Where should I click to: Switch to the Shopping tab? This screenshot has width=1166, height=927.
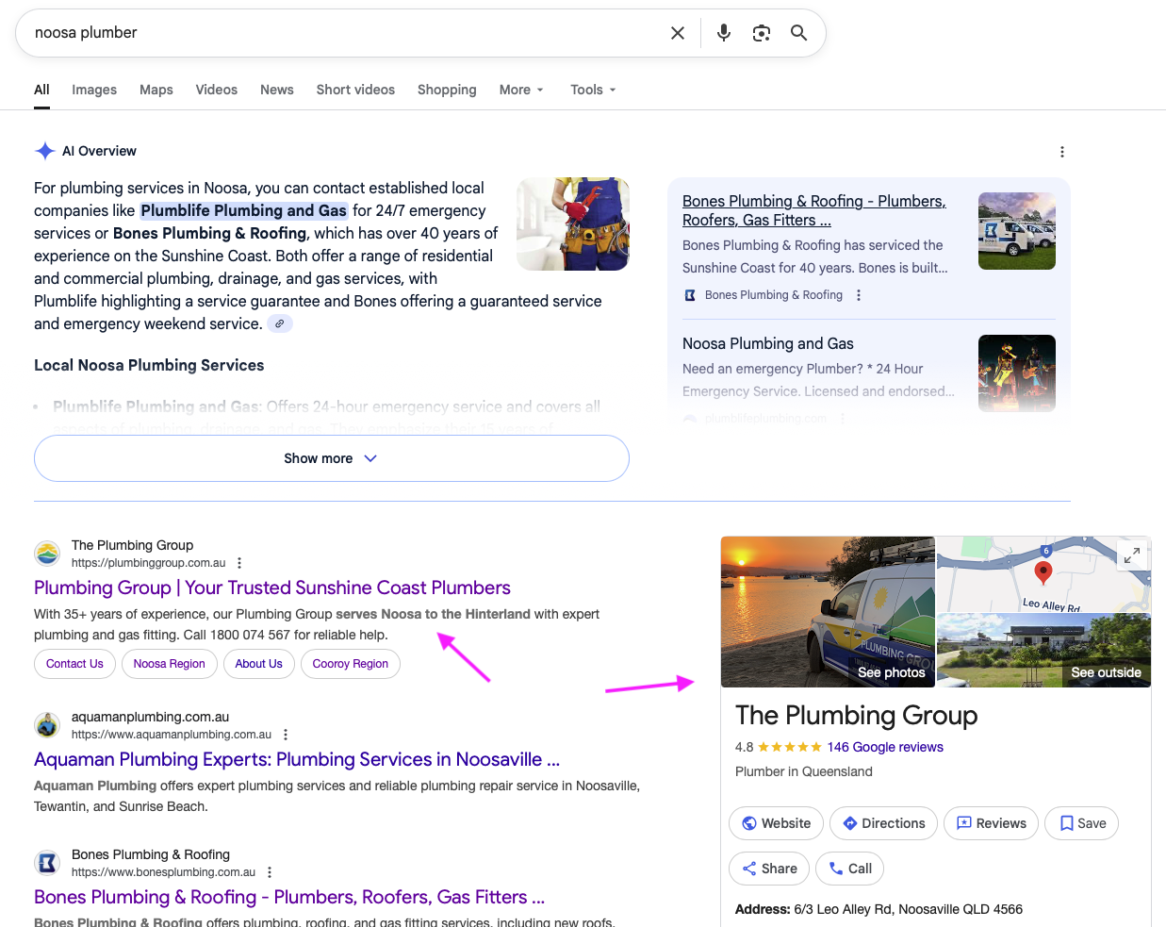446,90
